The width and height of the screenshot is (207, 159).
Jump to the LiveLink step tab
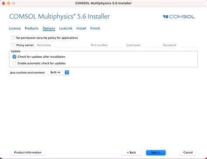(66, 28)
